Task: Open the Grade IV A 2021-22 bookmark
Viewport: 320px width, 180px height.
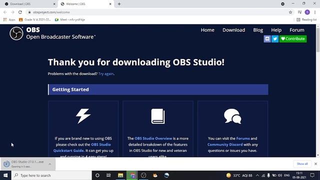Action: pos(35,19)
